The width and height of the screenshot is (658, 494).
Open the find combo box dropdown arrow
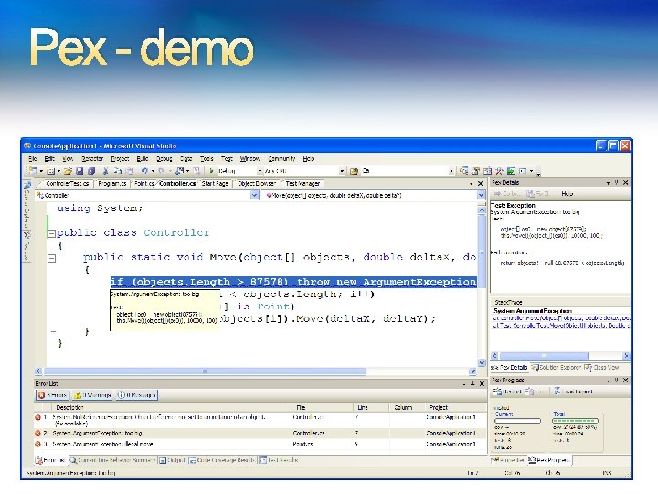(451, 171)
